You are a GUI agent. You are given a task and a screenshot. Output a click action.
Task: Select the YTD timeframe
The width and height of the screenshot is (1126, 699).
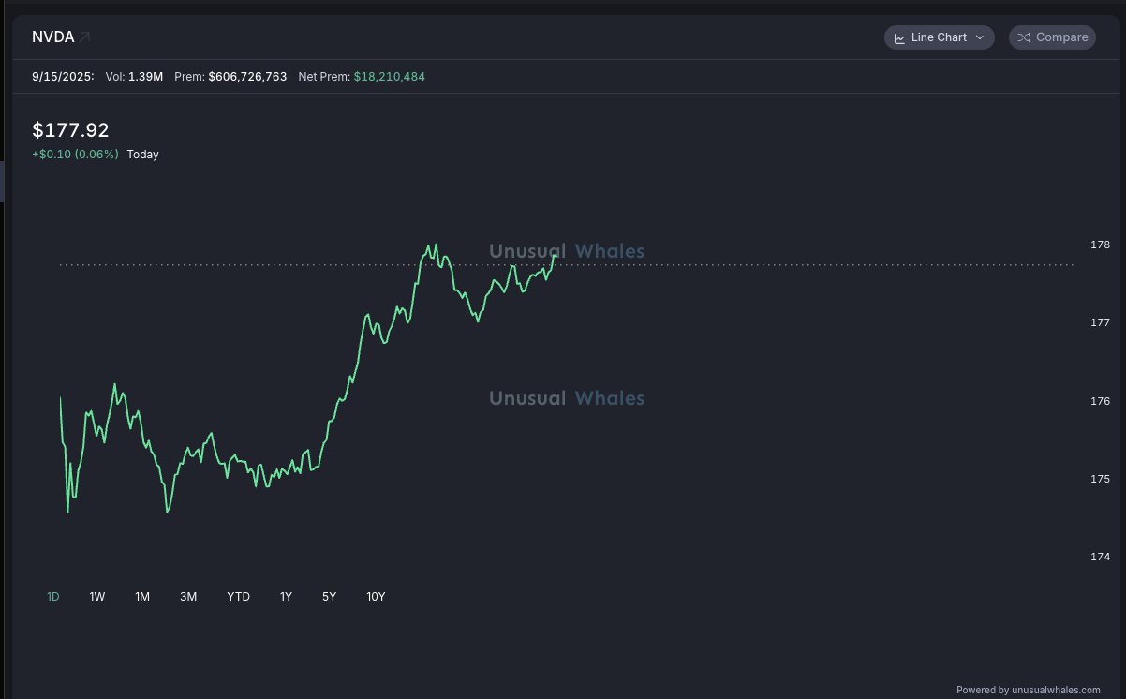(238, 596)
